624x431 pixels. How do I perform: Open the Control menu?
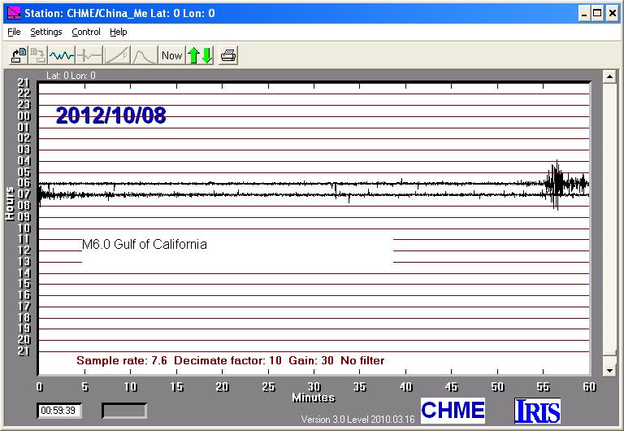86,32
